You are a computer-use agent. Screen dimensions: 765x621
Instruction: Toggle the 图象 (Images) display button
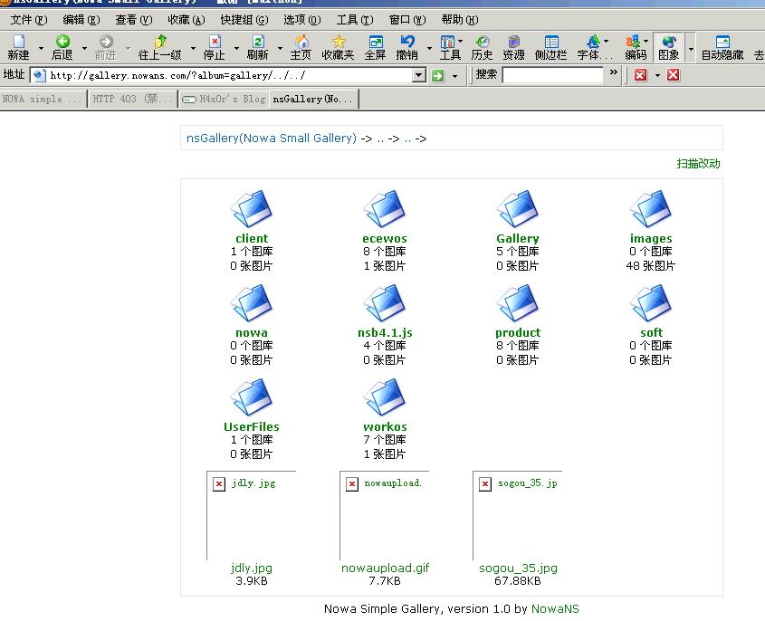669,42
